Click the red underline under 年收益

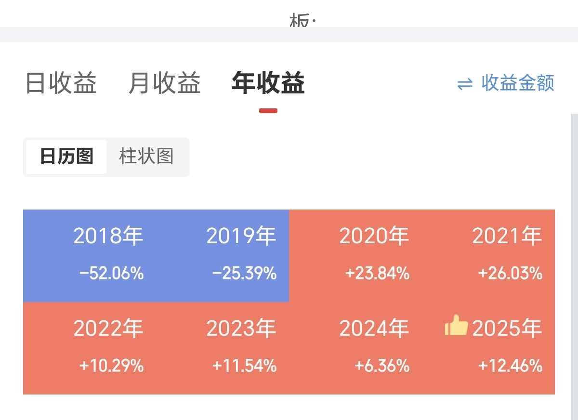(x=268, y=111)
